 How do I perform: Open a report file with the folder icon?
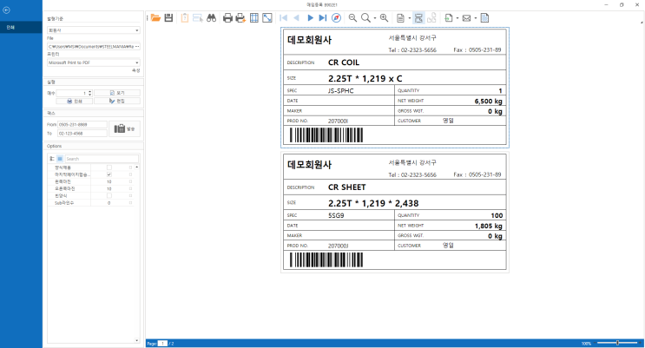coord(155,17)
